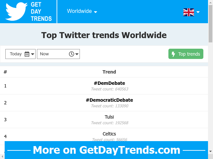Open the Worldwide location dropdown

coord(82,11)
